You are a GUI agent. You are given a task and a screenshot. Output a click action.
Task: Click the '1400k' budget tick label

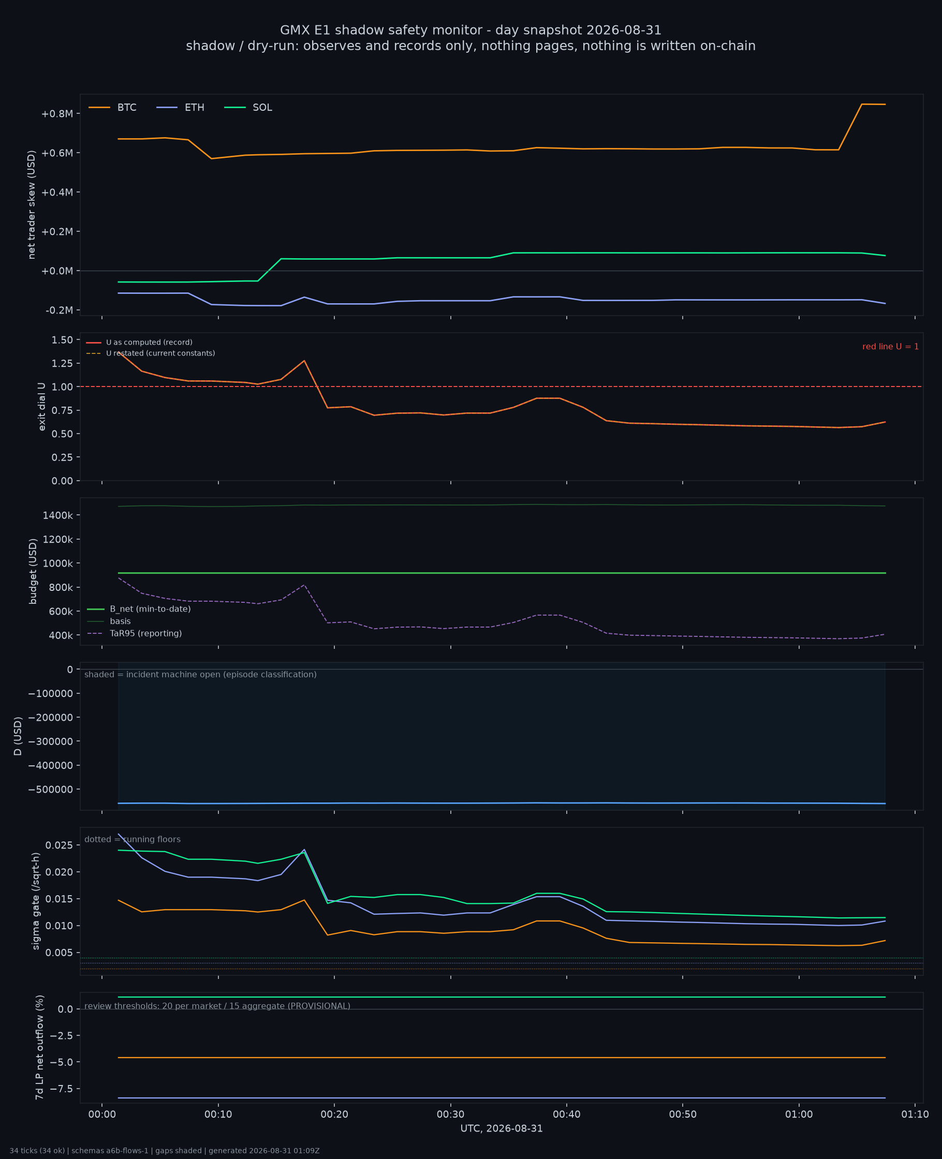pyautogui.click(x=58, y=515)
